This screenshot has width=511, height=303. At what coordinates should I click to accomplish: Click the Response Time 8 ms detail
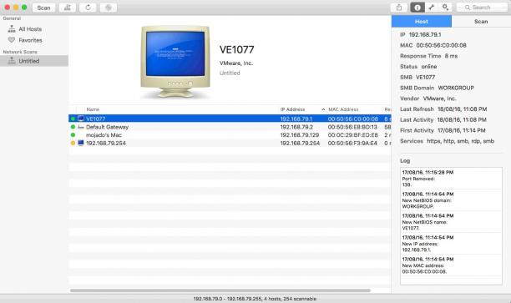click(429, 56)
